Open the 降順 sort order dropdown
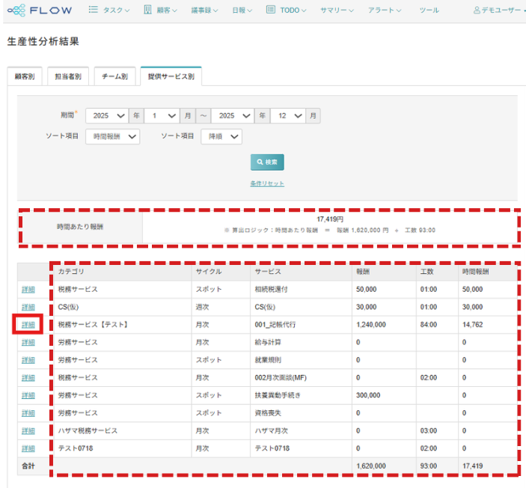The width and height of the screenshot is (526, 488). (222, 136)
